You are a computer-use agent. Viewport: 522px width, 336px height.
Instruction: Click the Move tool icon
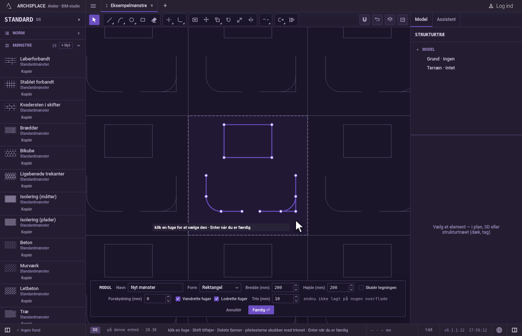(206, 20)
